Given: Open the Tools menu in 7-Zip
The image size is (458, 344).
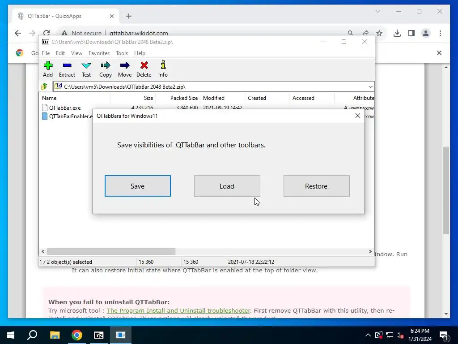Looking at the screenshot, I should (x=122, y=53).
